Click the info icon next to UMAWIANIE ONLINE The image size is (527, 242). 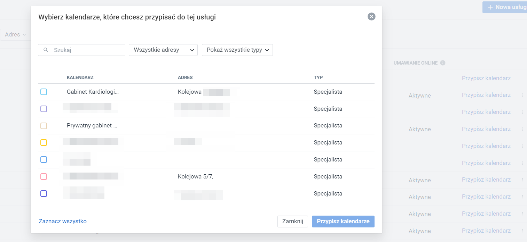coord(443,63)
